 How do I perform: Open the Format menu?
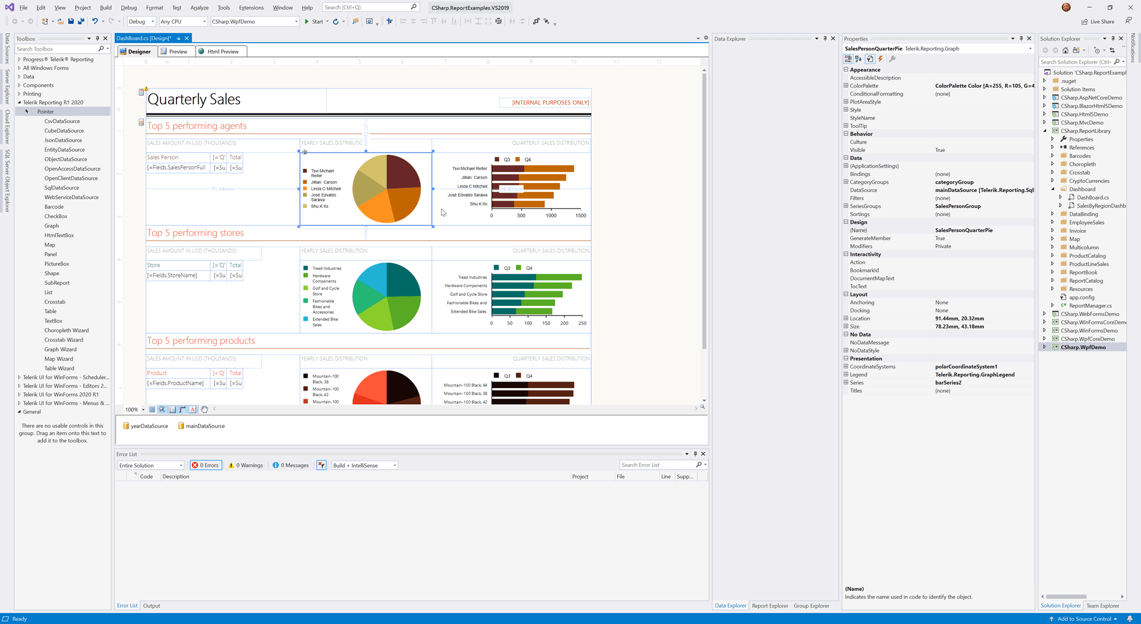coord(155,8)
